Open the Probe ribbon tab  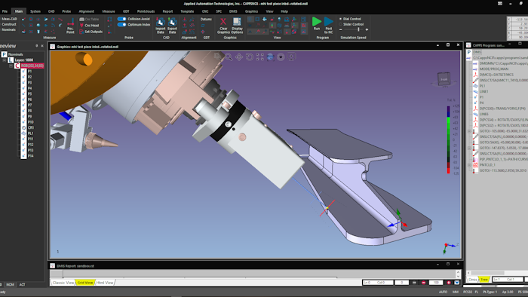(x=66, y=11)
